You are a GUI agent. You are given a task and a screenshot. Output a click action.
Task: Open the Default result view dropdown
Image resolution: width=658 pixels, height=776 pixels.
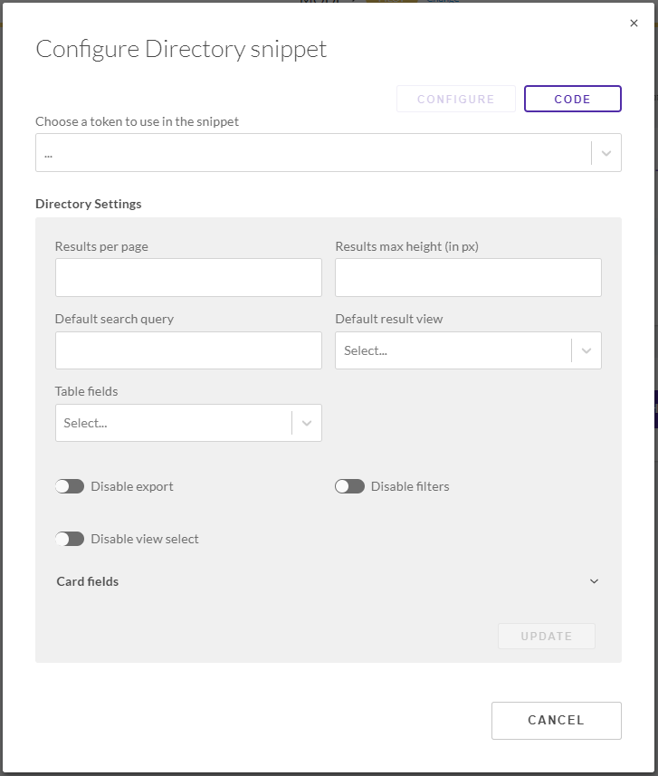[468, 350]
